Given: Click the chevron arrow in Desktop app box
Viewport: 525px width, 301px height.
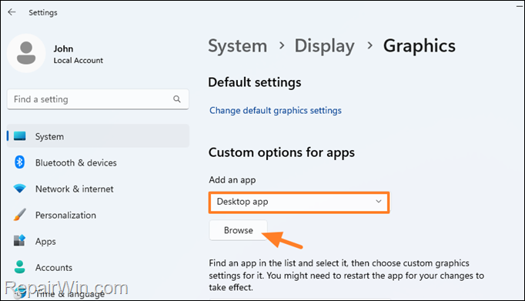Looking at the screenshot, I should [378, 202].
